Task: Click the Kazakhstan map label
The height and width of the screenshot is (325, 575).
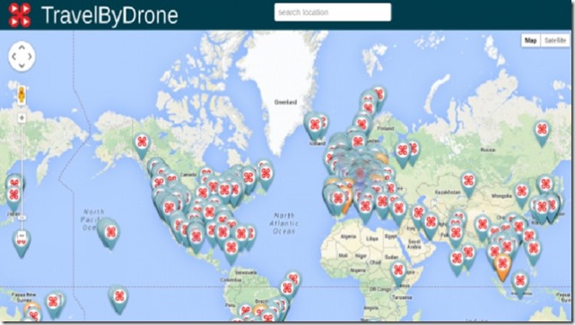Action: [x=448, y=192]
